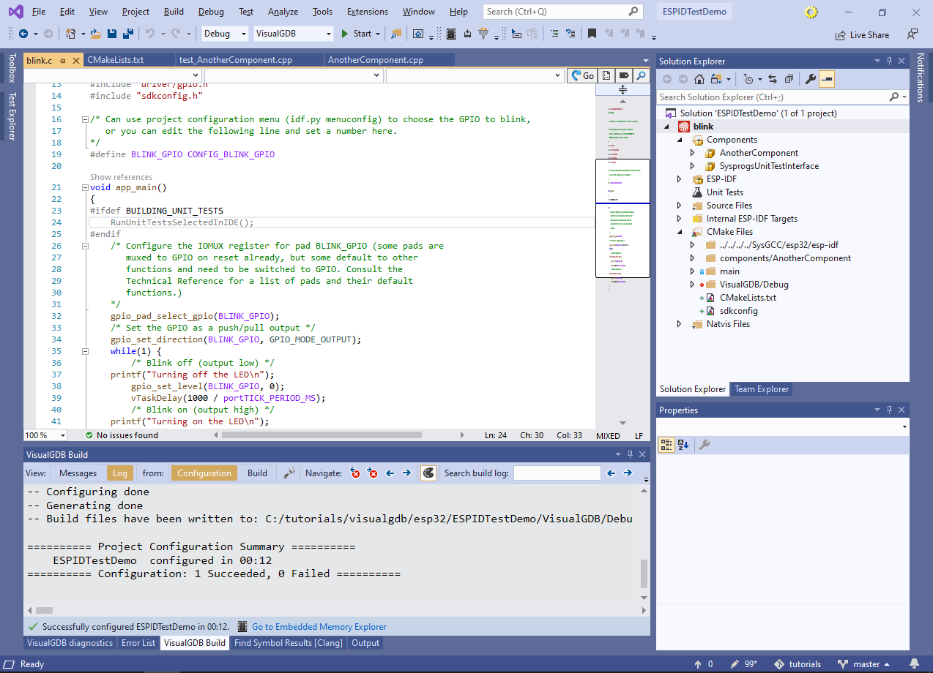
Task: Open Properties wrench in Solution Explorer toolbar
Action: click(810, 79)
